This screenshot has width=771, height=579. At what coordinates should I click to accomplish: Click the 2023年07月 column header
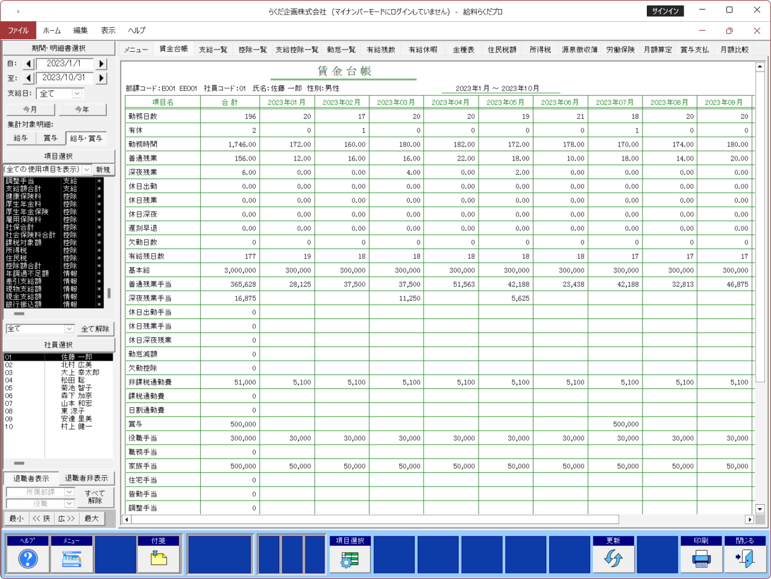pyautogui.click(x=614, y=103)
